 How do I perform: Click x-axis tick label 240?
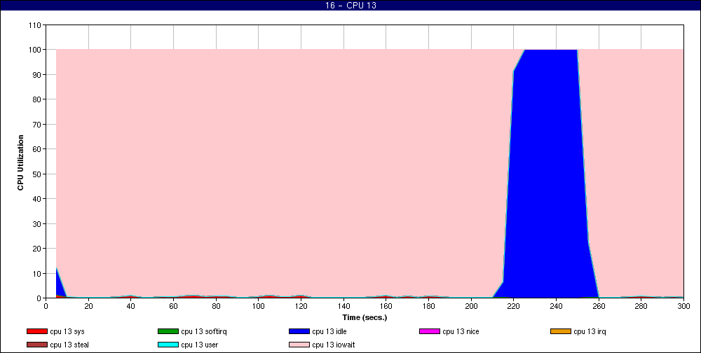(556, 306)
